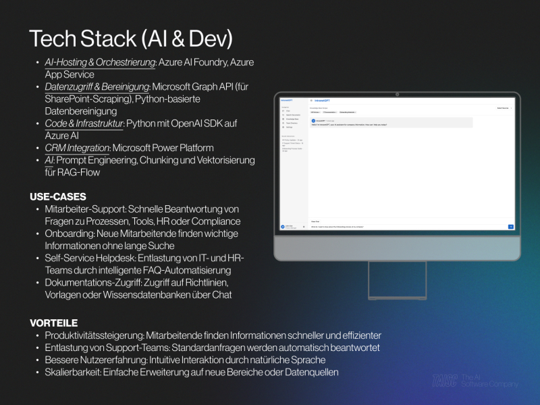This screenshot has width=540, height=405.
Task: Open the Knowledge Base sidebar icon
Action: 283,118
